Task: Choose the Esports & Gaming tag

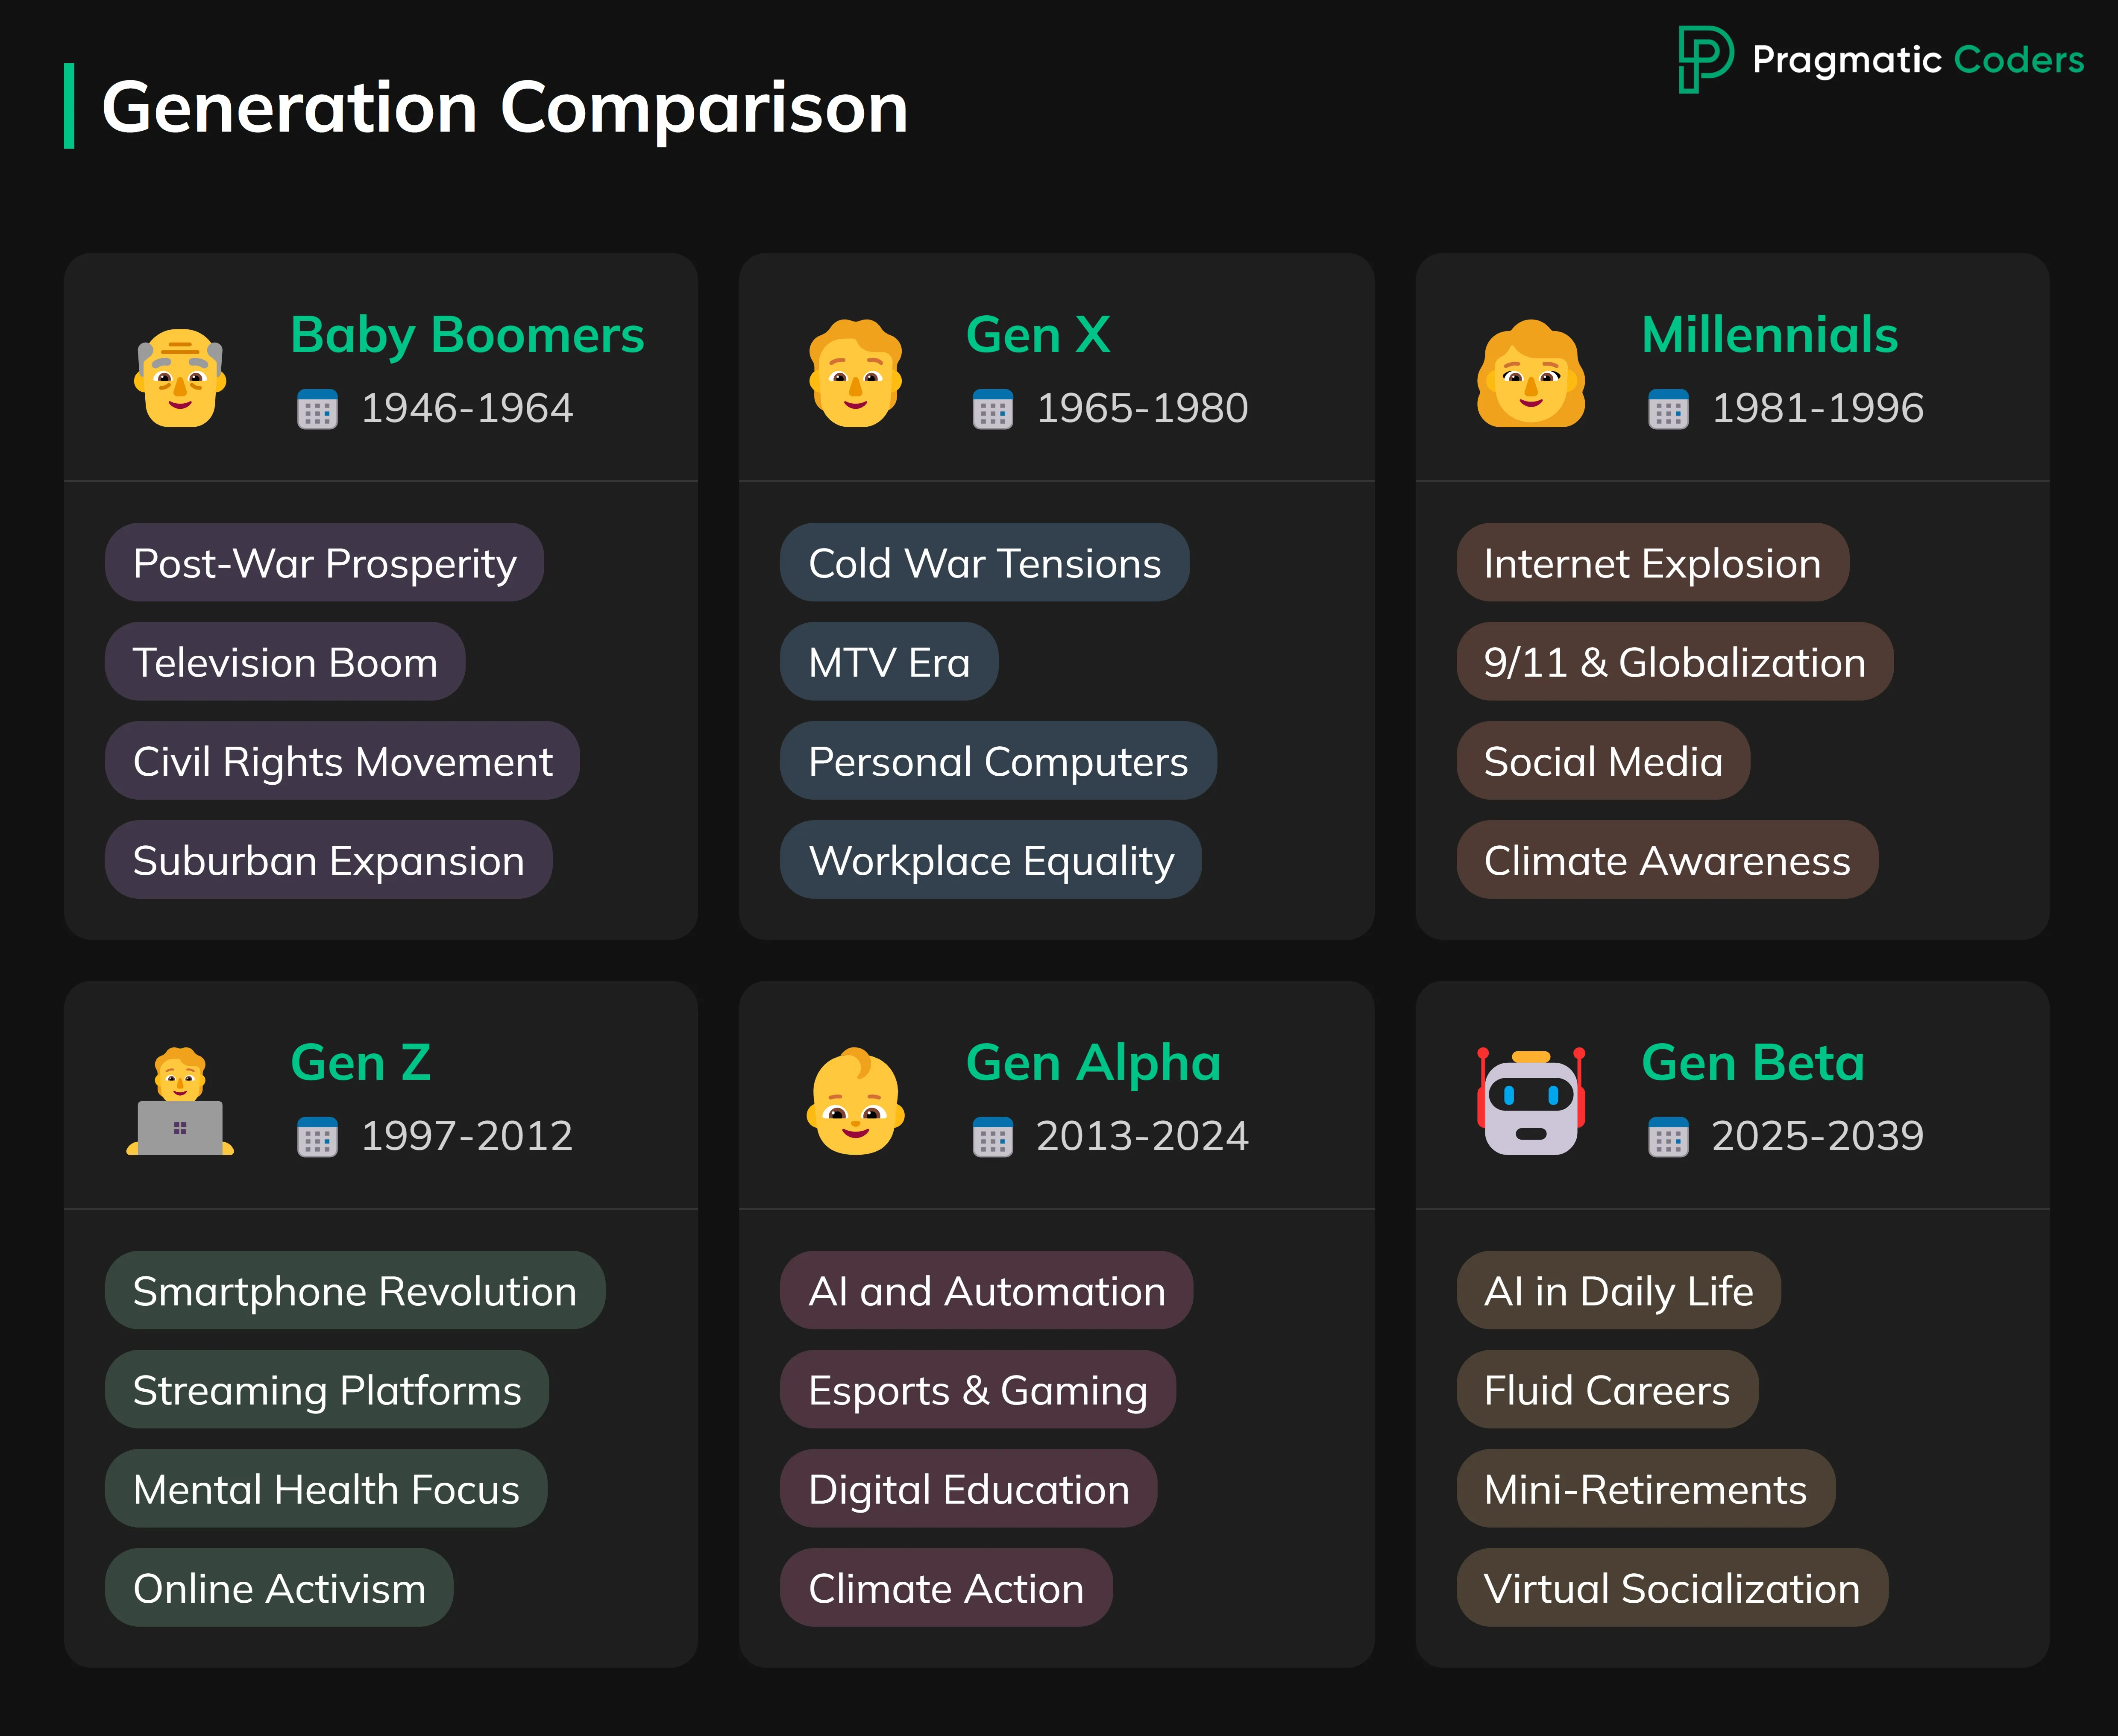Action: coord(978,1389)
